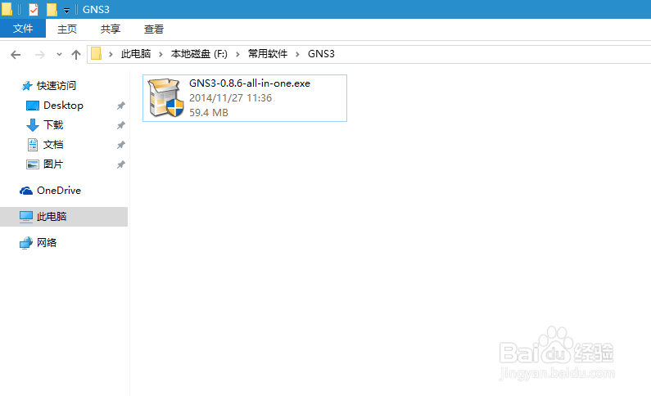Click the folder icon in address bar
651x396 pixels.
(97, 53)
